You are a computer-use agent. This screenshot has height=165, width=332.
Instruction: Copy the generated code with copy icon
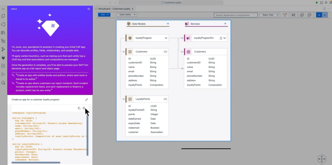pos(79,108)
